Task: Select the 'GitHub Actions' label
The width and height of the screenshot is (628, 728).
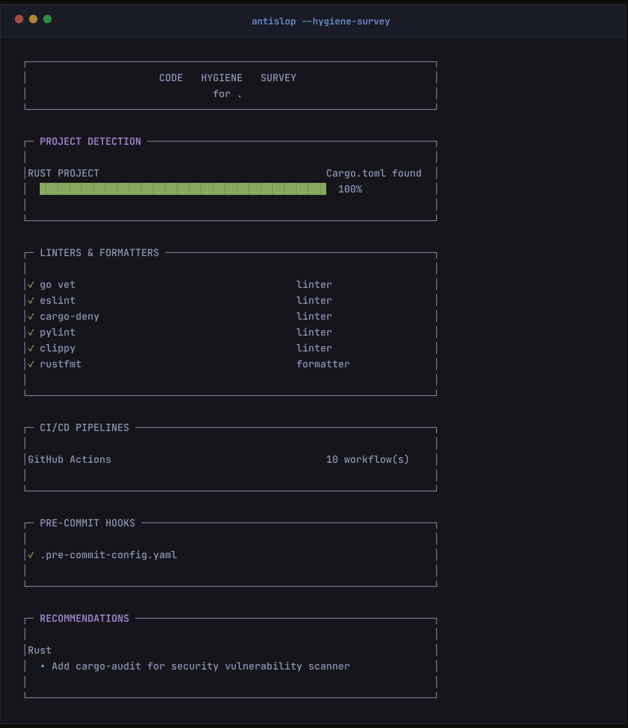Action: 69,459
